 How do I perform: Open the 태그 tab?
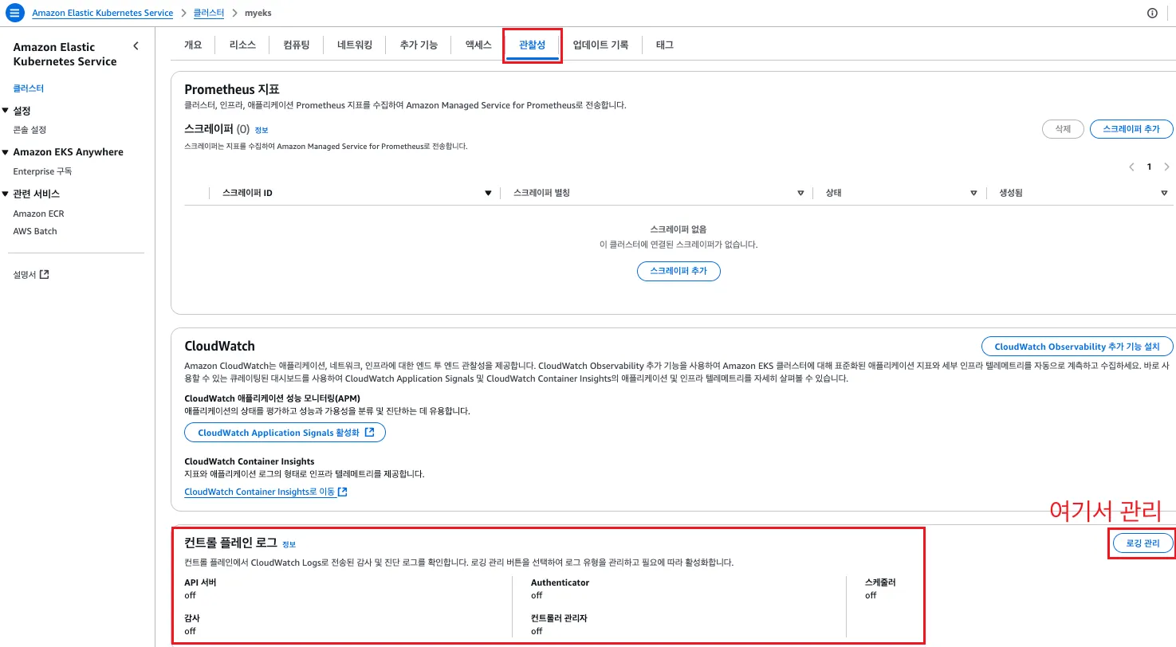coord(665,45)
